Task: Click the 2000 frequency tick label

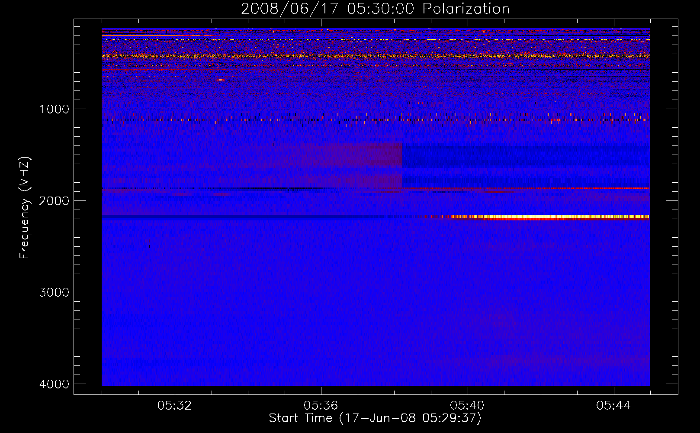Action: [54, 200]
